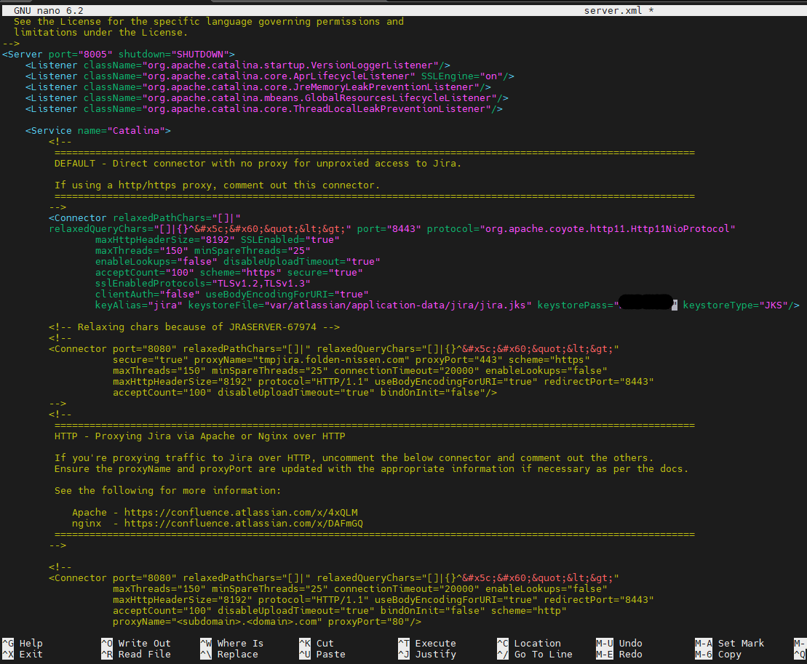Click the Redo shortcut label

click(630, 654)
